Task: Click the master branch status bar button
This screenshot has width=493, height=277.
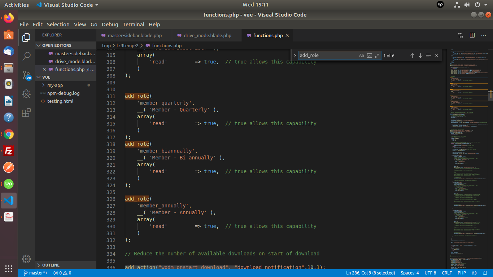Action: point(35,273)
